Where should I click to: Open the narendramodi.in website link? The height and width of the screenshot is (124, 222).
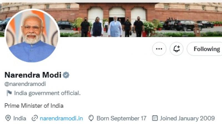point(61,118)
